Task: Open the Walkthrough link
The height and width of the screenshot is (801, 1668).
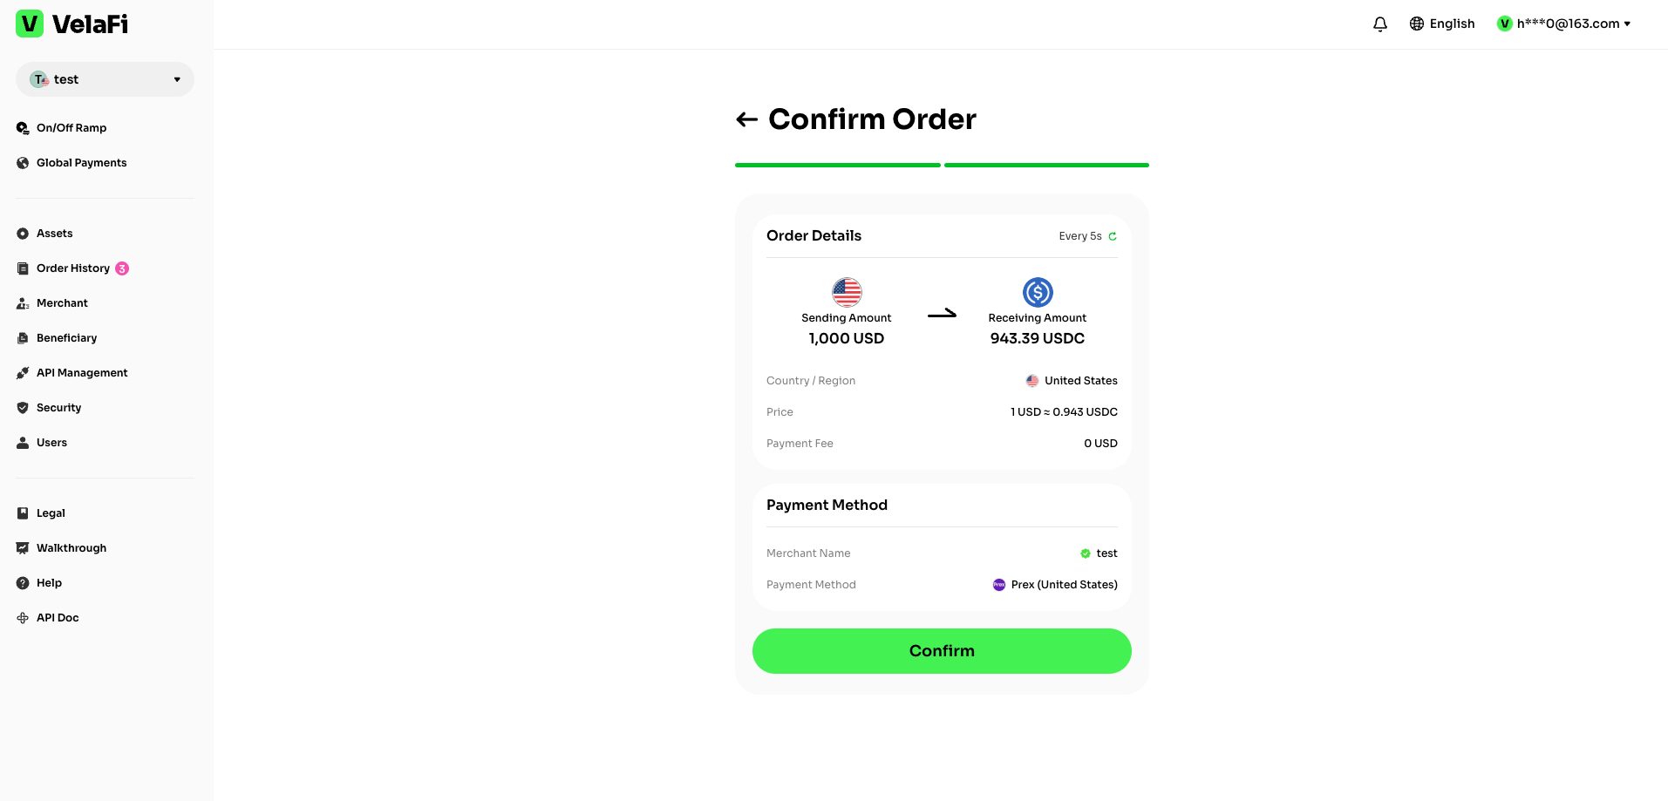Action: (61, 548)
